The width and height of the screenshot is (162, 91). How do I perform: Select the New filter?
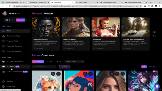pyautogui.click(x=50, y=62)
